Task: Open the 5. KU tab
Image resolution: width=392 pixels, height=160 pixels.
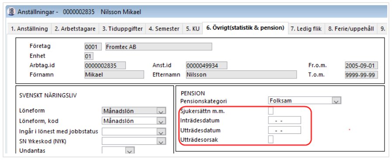Action: 192,29
